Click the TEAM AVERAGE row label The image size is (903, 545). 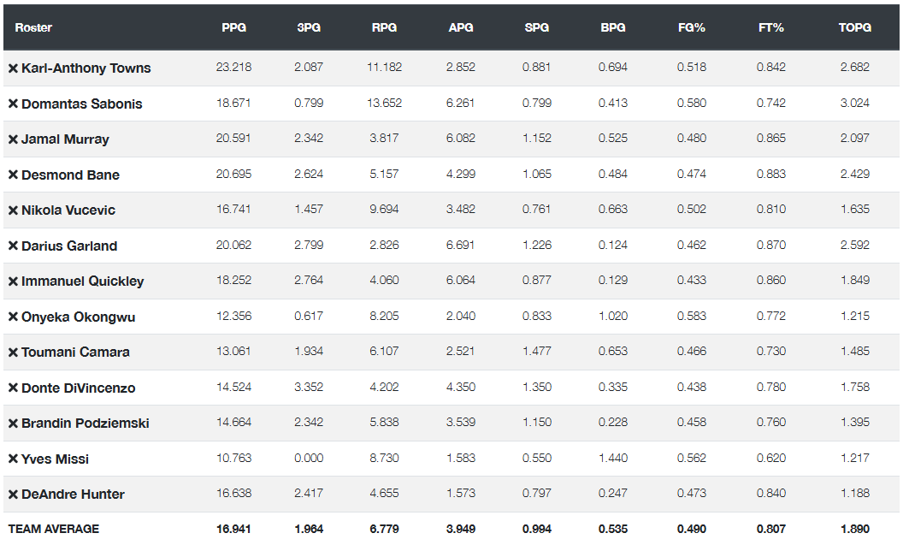click(x=53, y=529)
